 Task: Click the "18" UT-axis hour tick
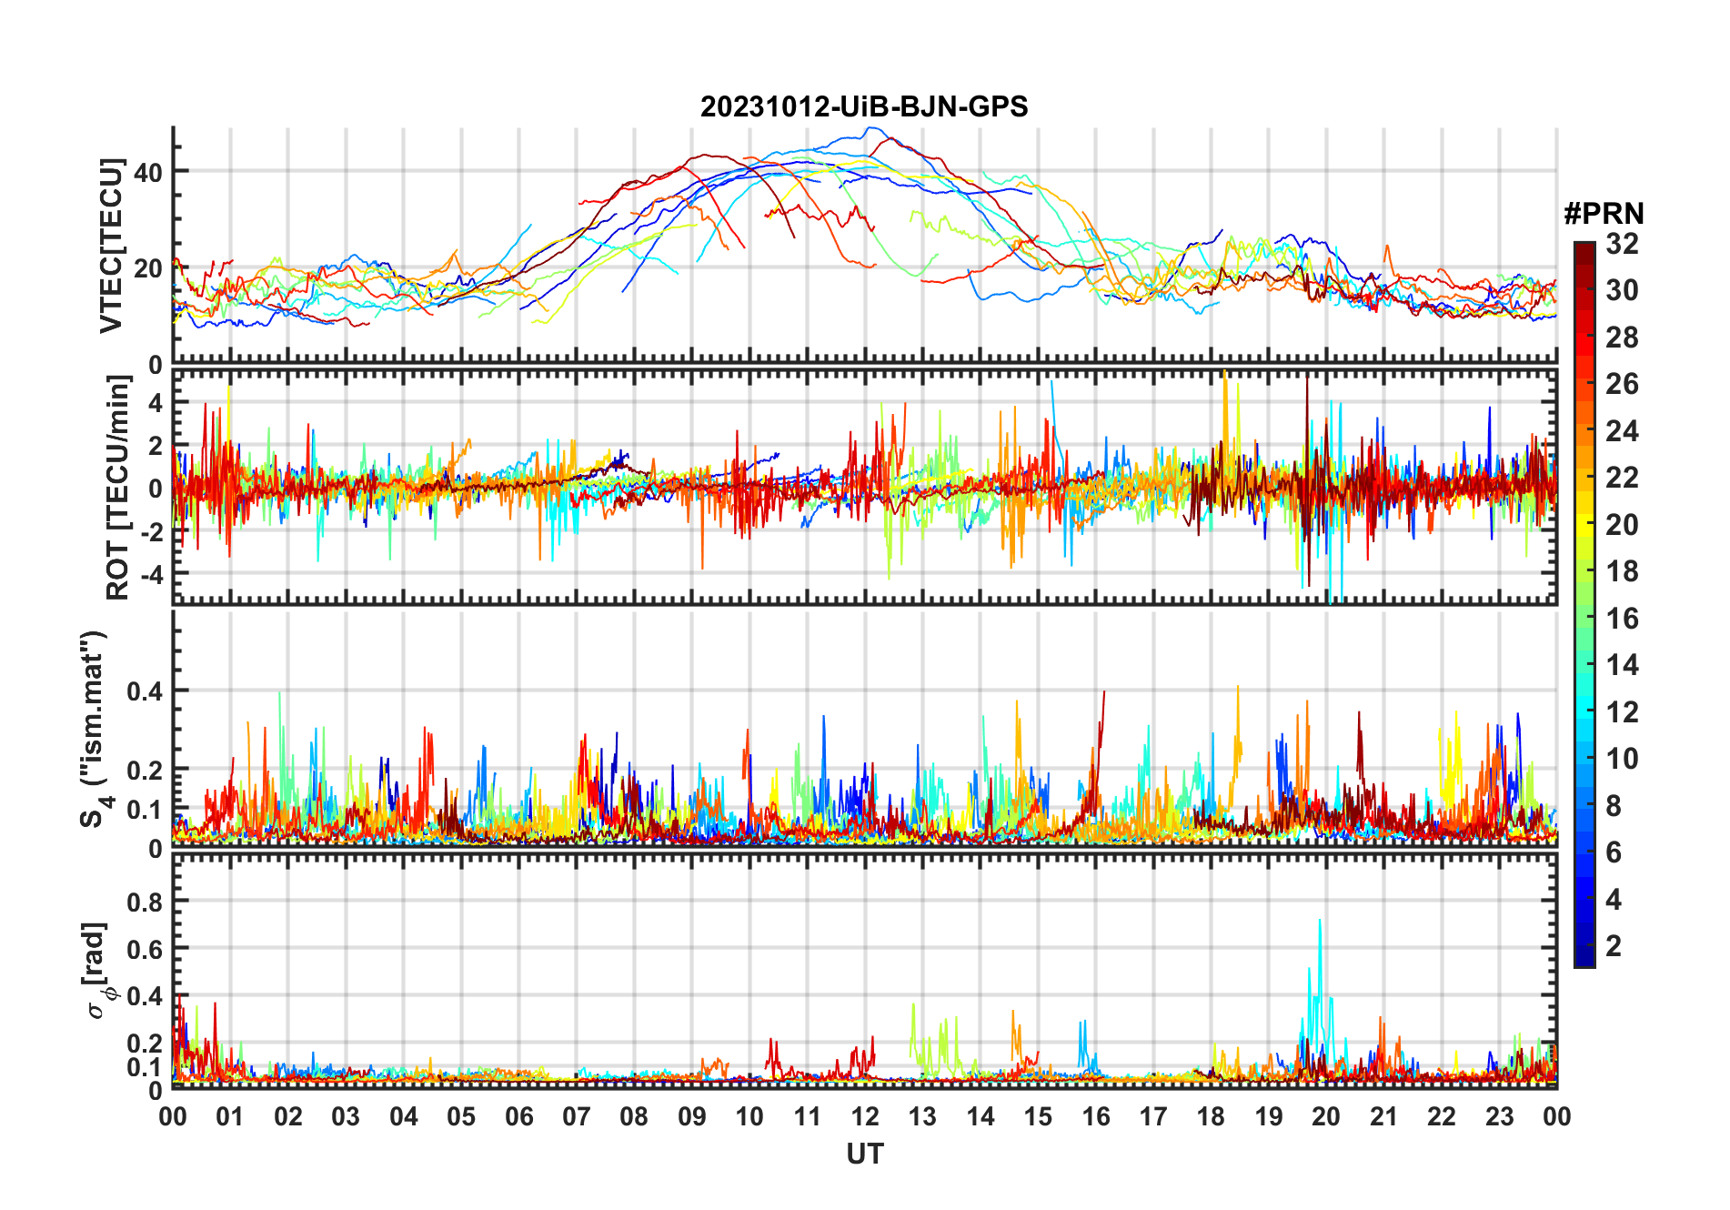point(1211,1116)
